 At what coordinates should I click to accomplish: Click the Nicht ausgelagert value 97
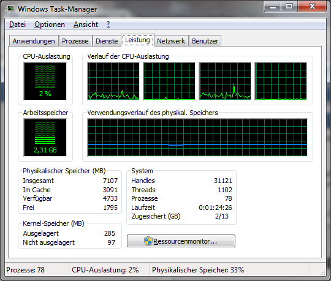(x=112, y=242)
